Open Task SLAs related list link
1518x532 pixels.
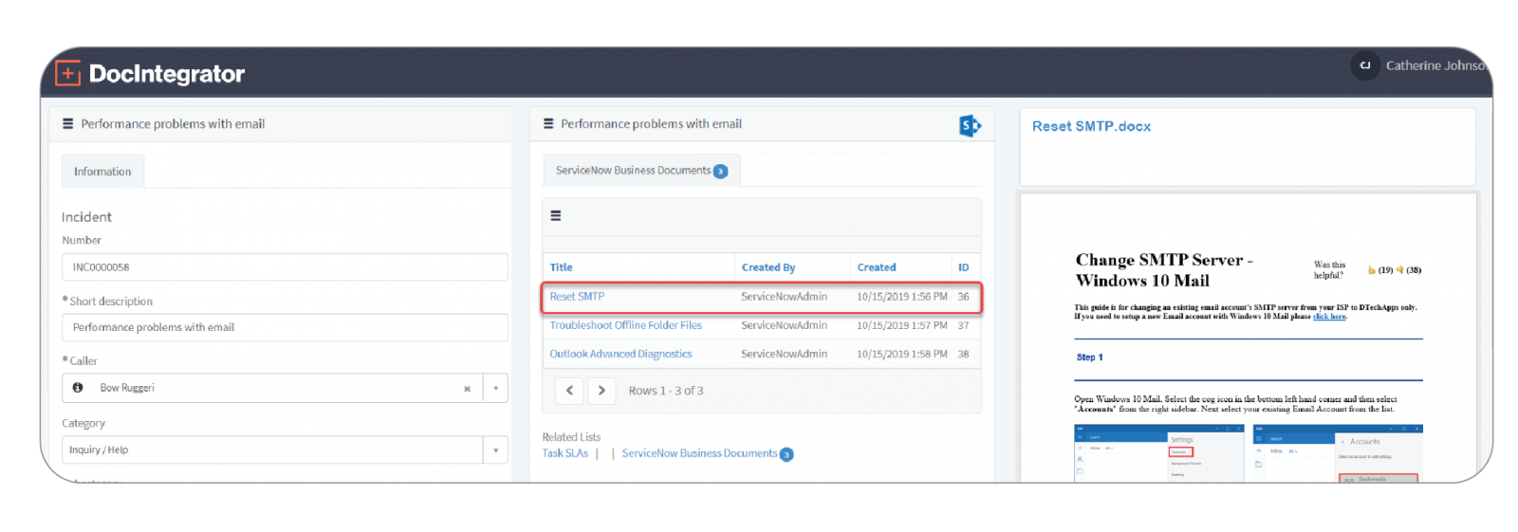(x=565, y=453)
